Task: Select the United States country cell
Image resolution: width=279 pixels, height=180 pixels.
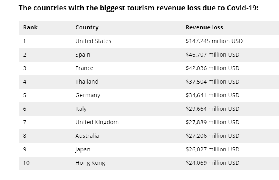Action: click(x=93, y=41)
